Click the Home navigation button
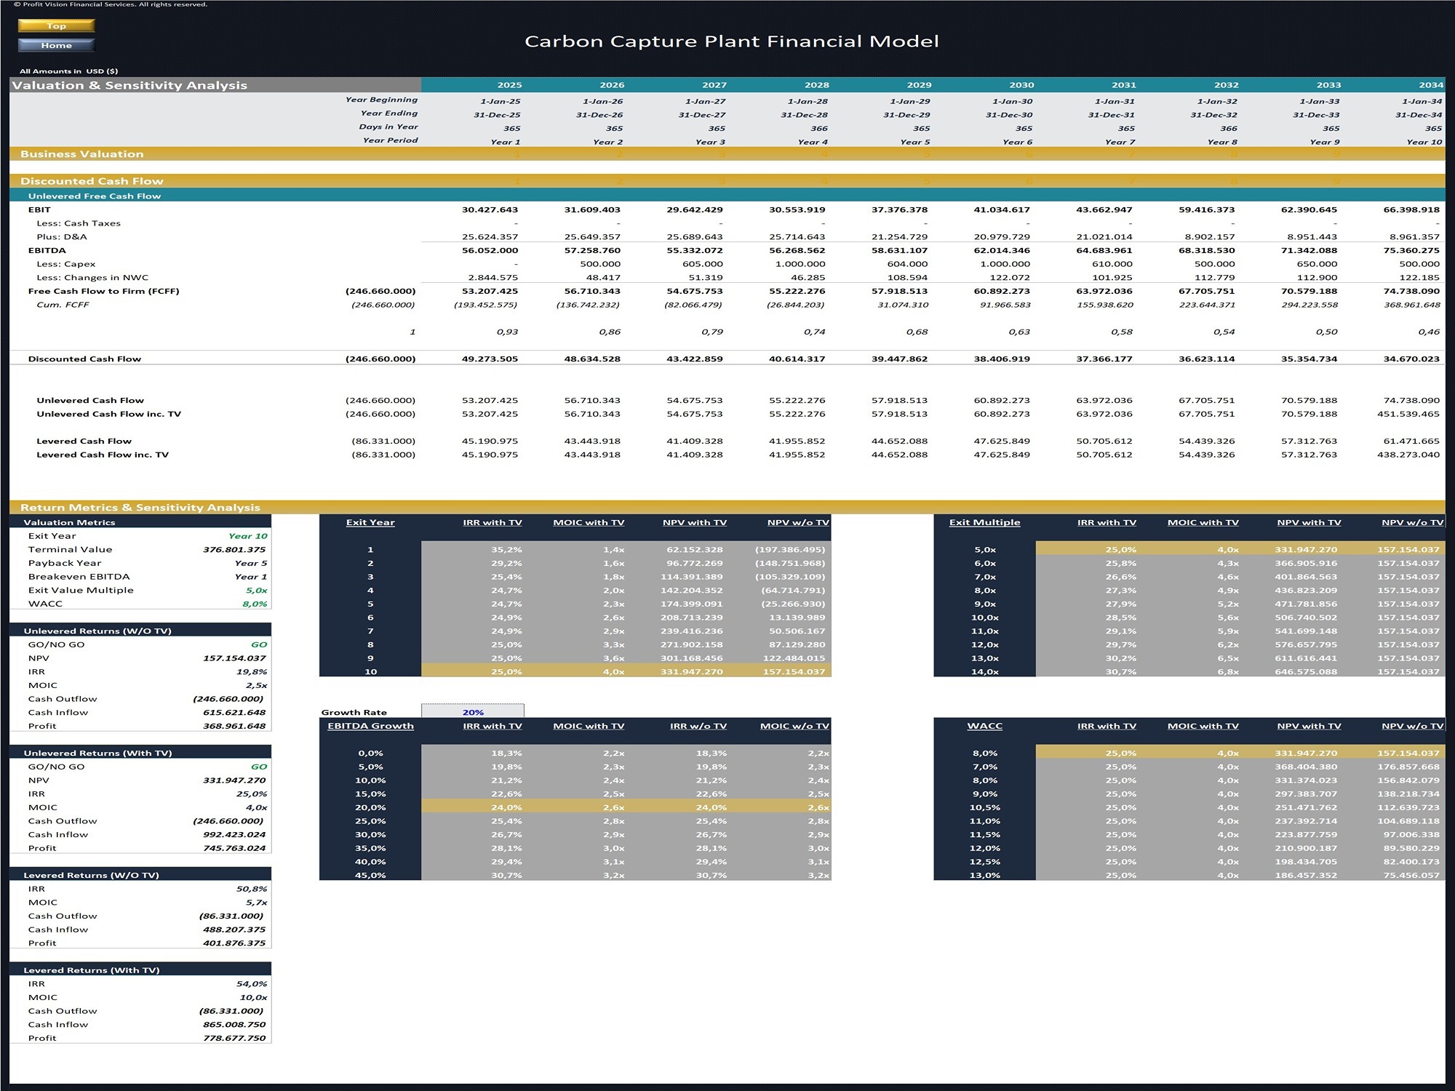 [x=56, y=45]
